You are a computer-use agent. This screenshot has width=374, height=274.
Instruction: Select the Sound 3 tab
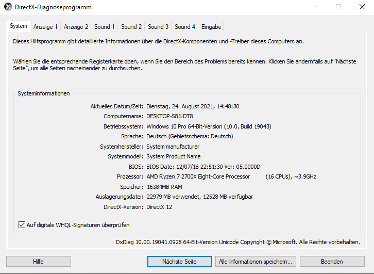point(158,27)
